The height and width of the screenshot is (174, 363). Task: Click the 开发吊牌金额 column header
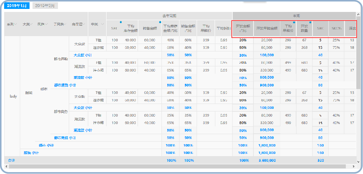267,29
